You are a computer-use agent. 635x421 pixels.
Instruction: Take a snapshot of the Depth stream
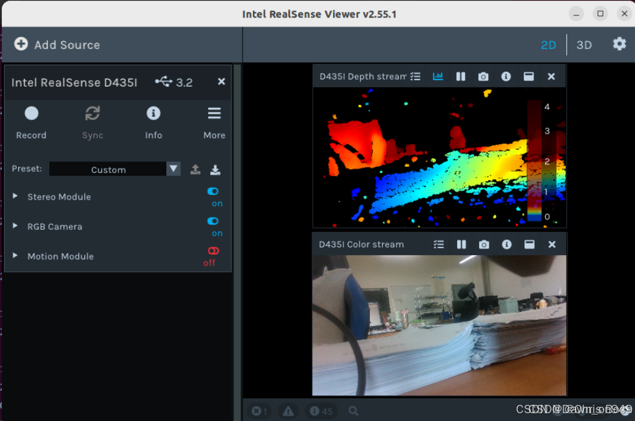click(483, 76)
